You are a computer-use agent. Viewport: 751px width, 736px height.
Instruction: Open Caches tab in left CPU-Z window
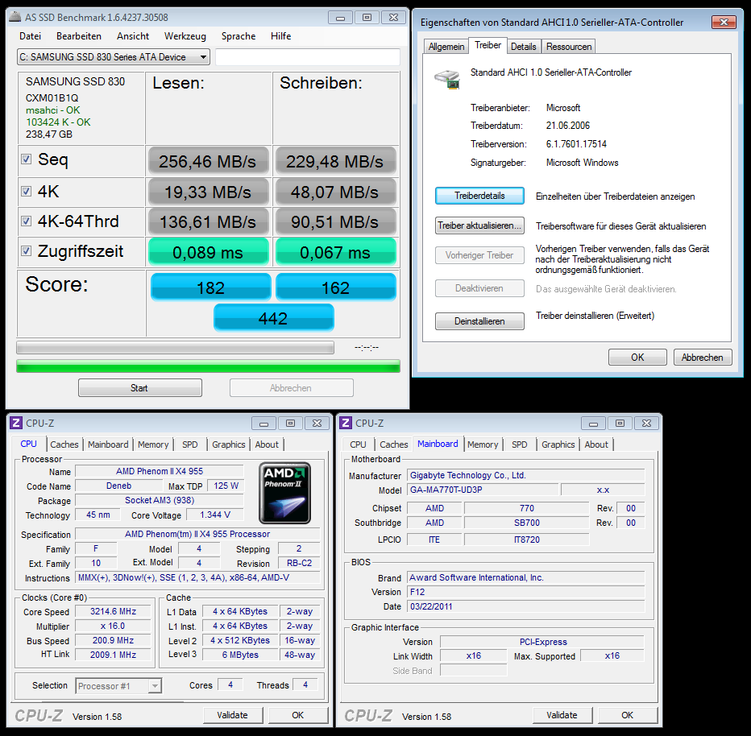64,444
